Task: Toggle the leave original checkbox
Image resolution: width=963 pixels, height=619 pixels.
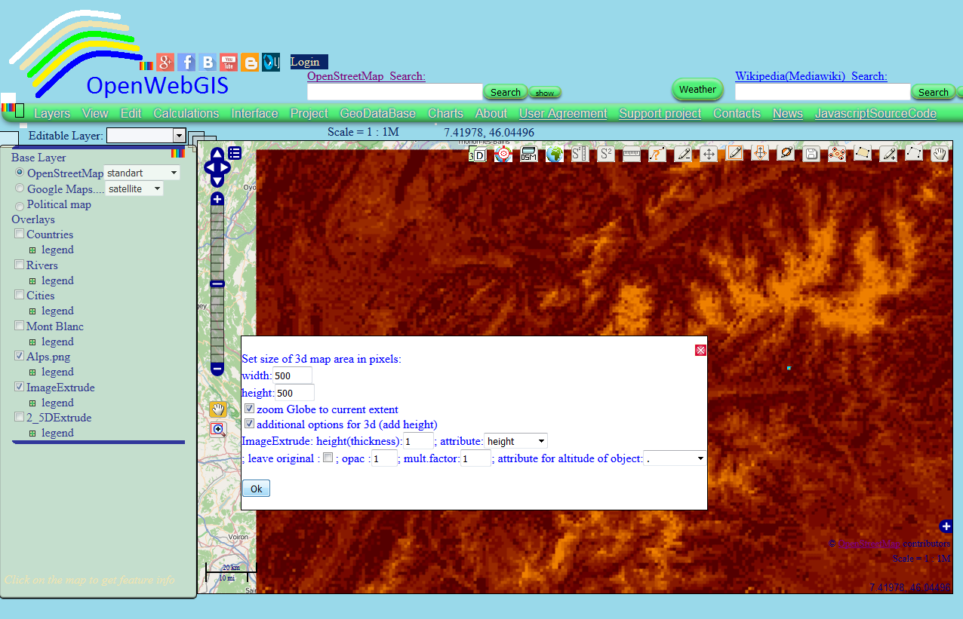Action: tap(328, 458)
